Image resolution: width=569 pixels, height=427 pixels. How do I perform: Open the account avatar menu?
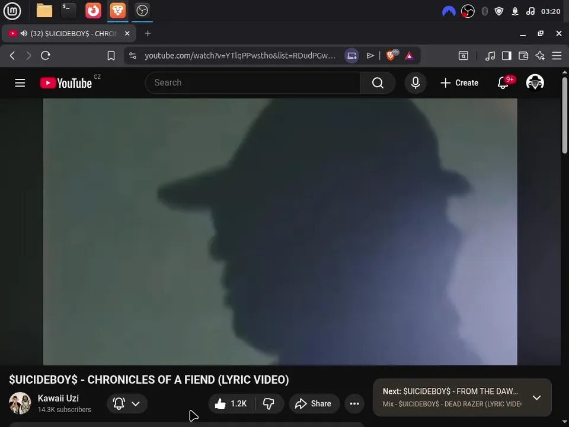535,83
